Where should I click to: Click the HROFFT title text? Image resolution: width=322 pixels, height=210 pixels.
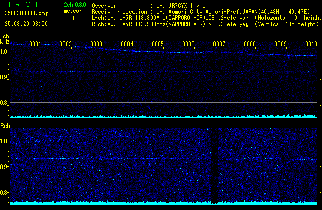31,4
